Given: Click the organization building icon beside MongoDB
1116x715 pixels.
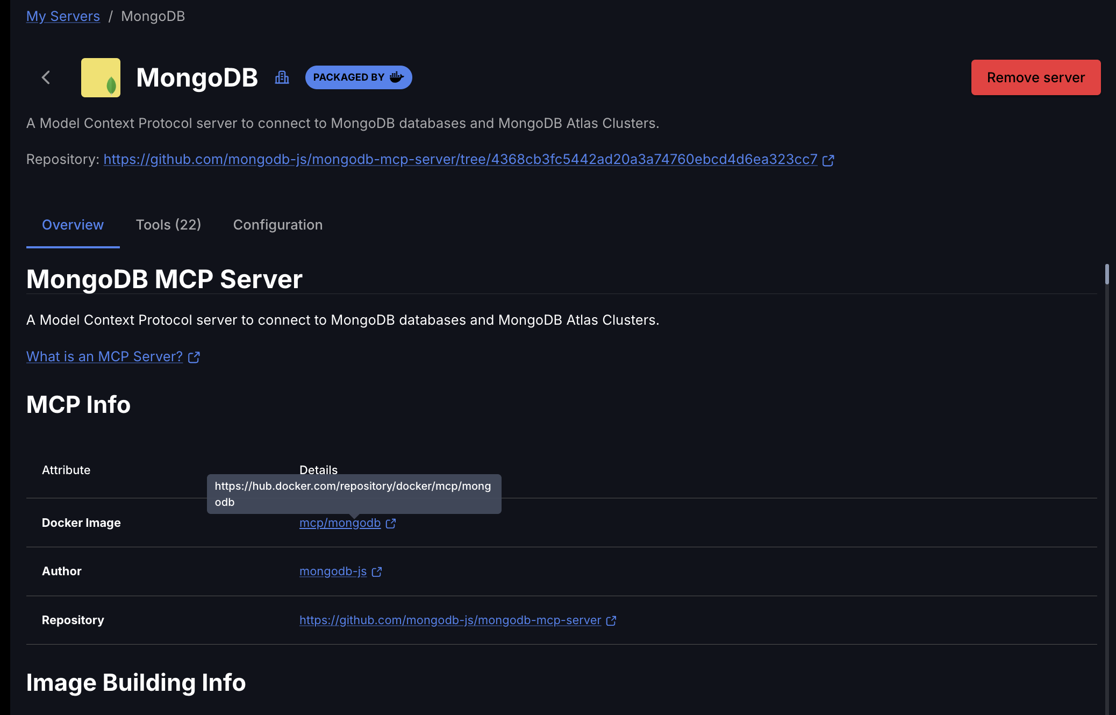Looking at the screenshot, I should tap(282, 77).
